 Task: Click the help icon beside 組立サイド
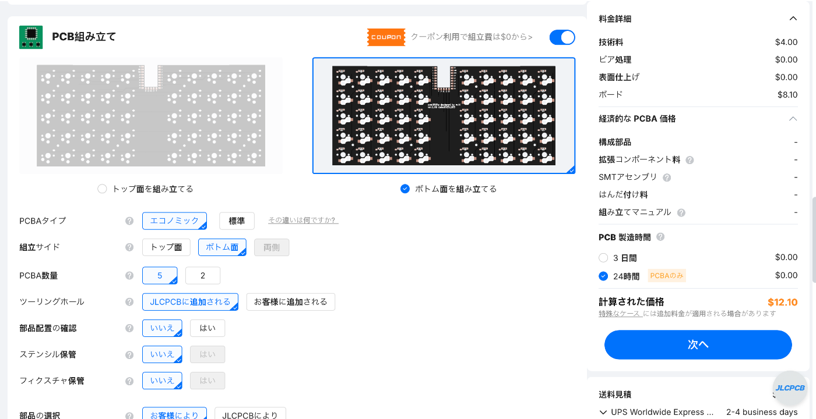click(129, 247)
